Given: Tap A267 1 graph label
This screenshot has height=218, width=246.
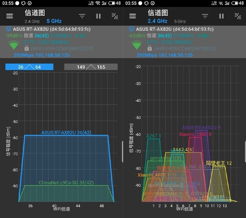Looking at the screenshot, I should point(153,136).
